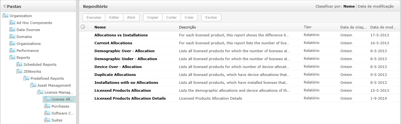The width and height of the screenshot is (401, 124).
Task: Click the Performance folder icon
Action: (x=12, y=51)
